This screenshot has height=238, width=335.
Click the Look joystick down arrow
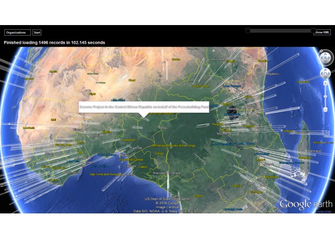coord(325,61)
